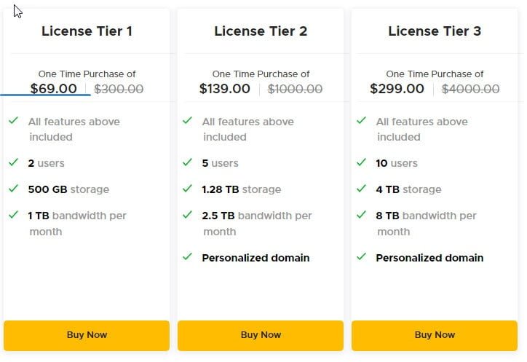Click the $69.00 price
Screen dimensions: 527x362
click(53, 89)
